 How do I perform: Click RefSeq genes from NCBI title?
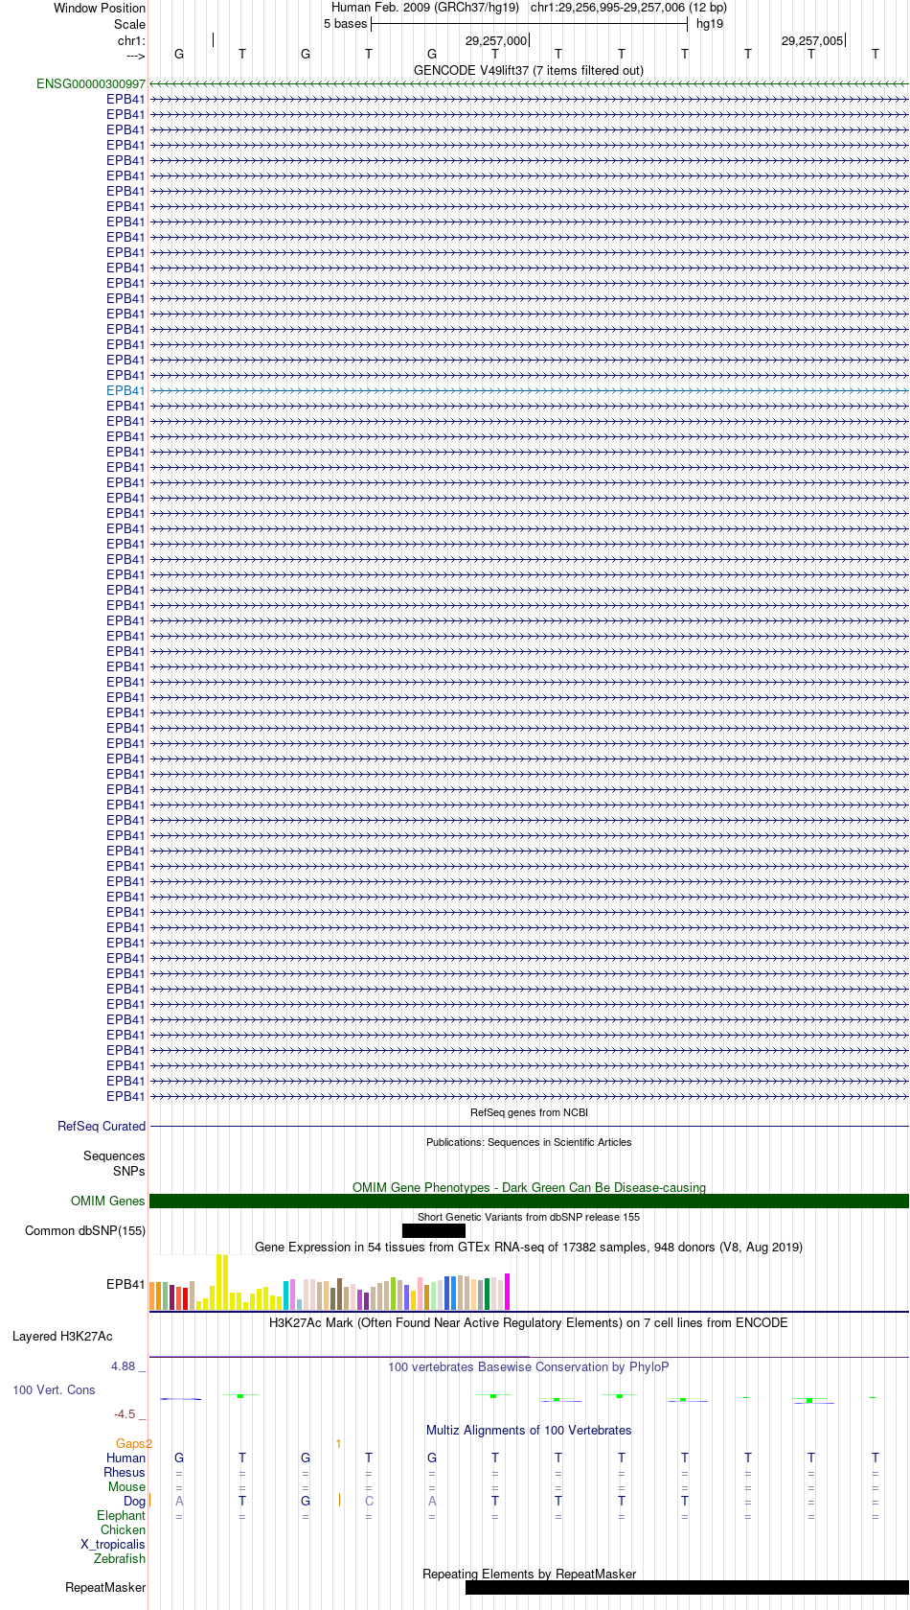(x=529, y=1112)
